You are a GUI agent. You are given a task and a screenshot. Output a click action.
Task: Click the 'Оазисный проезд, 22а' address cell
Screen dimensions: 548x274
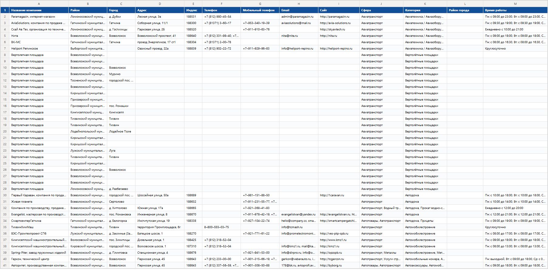(160, 49)
